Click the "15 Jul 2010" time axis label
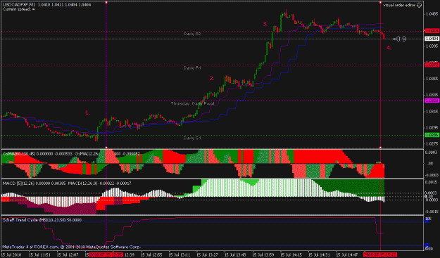 click(11, 255)
